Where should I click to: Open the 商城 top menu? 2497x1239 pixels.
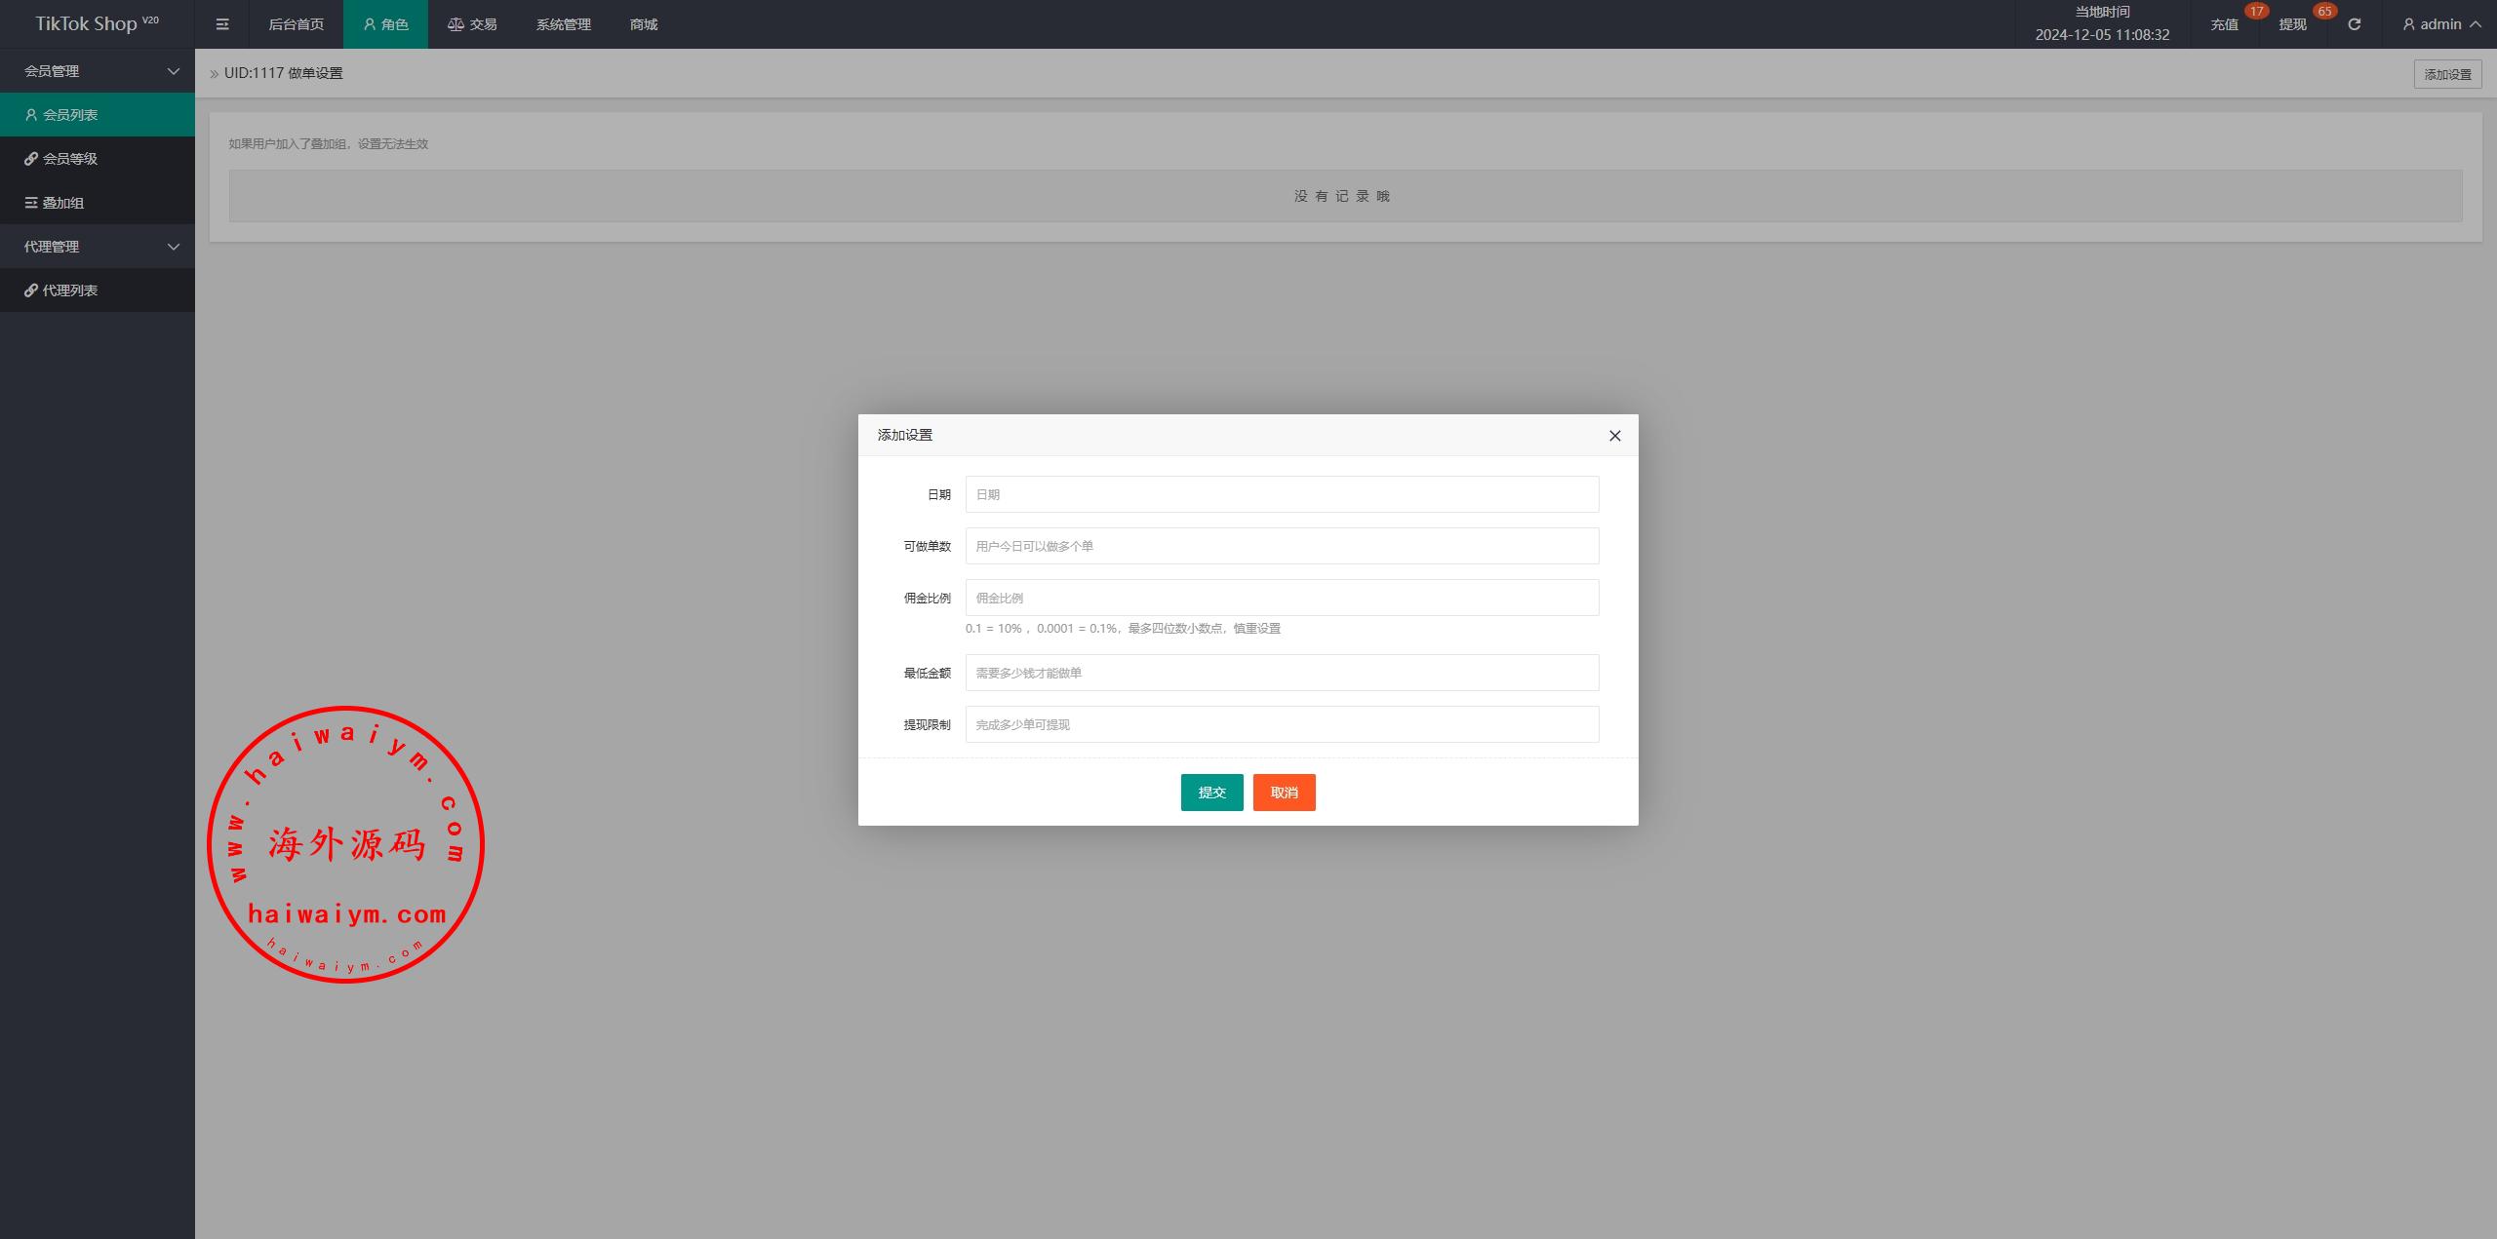pos(644,24)
